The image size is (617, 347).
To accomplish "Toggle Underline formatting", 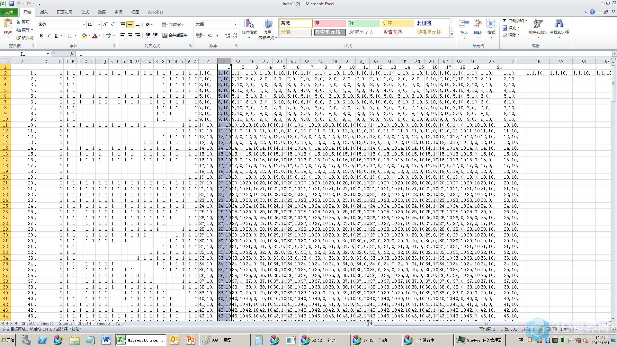I will (x=56, y=36).
